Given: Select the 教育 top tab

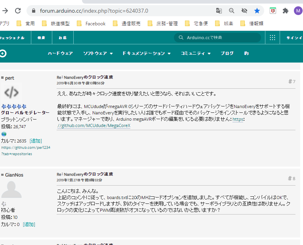Looking at the screenshot, I should coord(41,38).
